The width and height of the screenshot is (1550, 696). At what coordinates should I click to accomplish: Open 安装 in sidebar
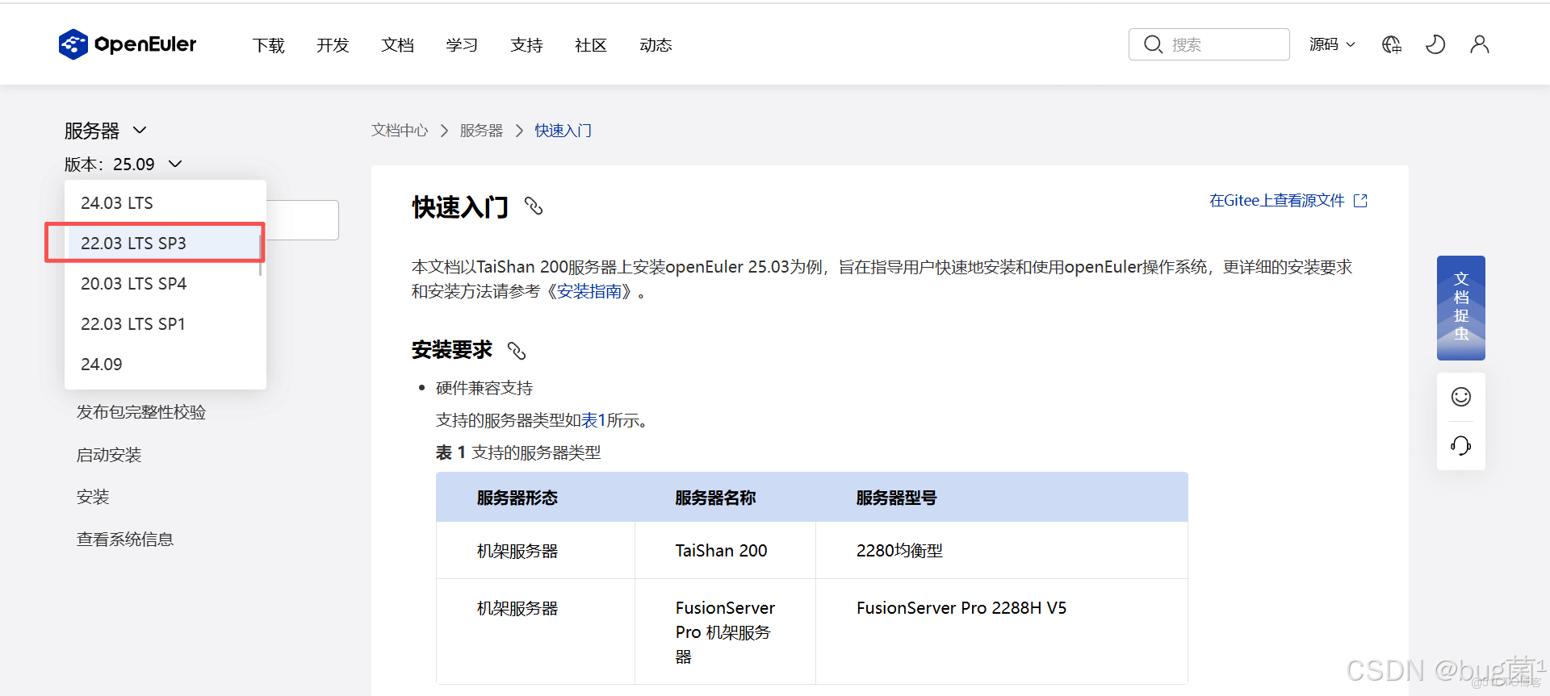[93, 497]
